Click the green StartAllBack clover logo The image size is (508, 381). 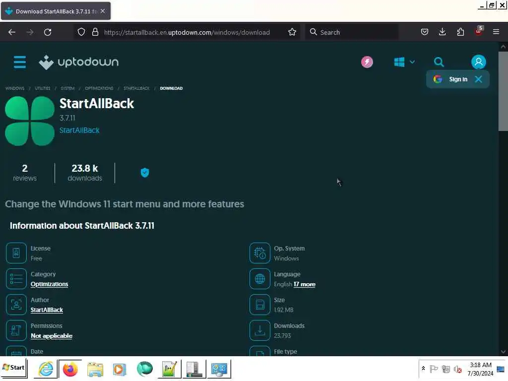pos(29,121)
